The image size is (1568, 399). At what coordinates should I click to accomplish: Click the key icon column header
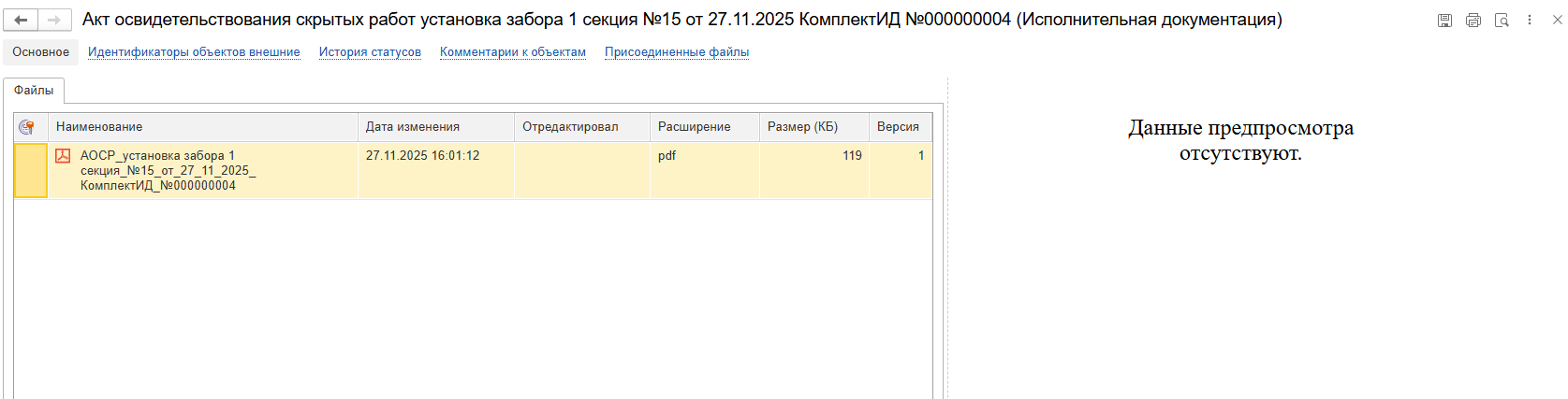27,127
